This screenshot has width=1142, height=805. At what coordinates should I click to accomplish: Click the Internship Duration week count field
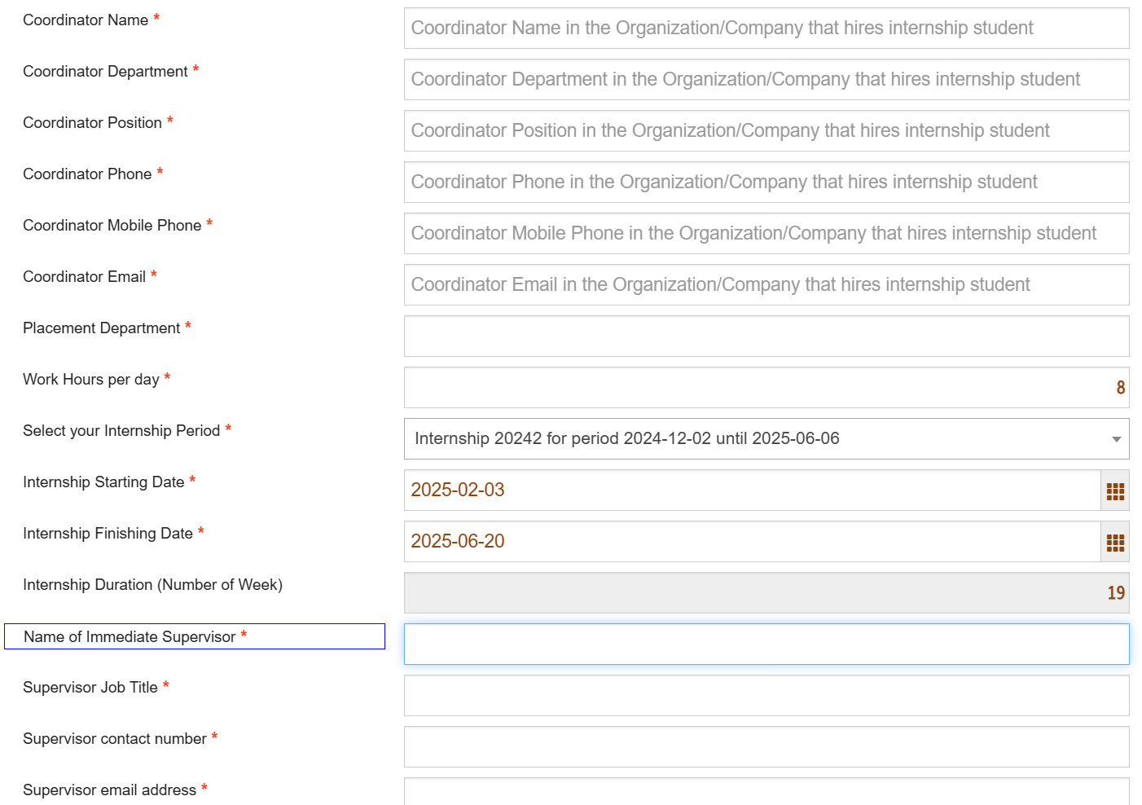point(766,593)
